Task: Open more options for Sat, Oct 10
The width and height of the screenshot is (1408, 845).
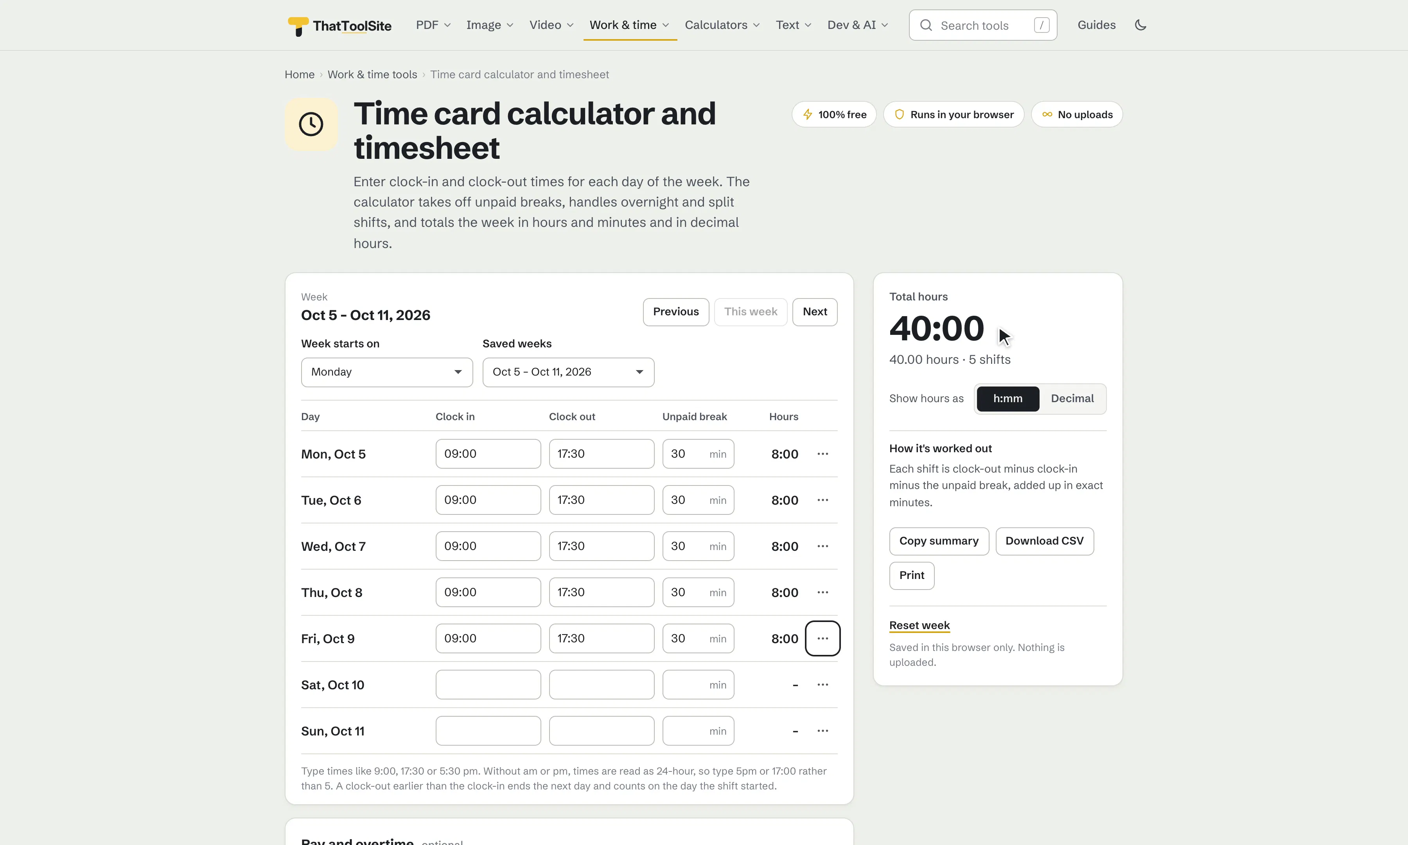Action: coord(823,685)
